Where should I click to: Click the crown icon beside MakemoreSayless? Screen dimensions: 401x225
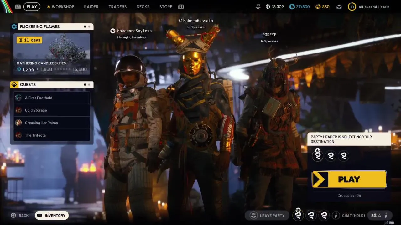pos(113,31)
